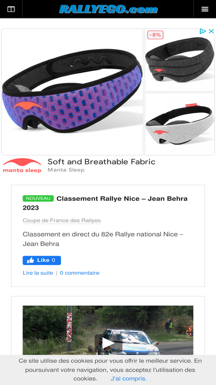Open the light gray sleep mask image
The image size is (216, 385).
coord(180,124)
